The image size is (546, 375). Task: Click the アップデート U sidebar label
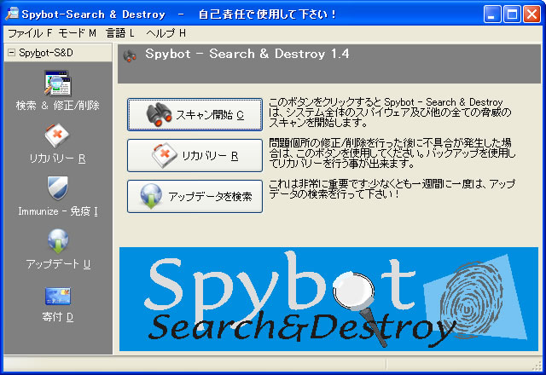click(58, 264)
